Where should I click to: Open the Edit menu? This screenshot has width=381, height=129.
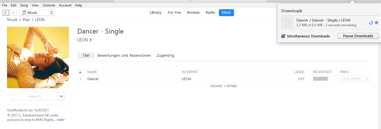[13, 5]
